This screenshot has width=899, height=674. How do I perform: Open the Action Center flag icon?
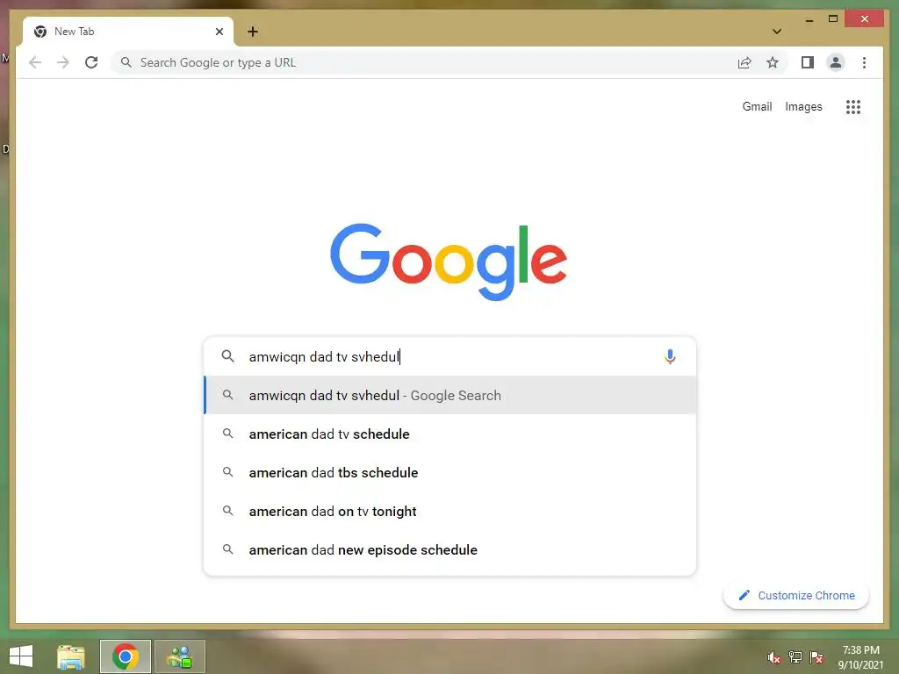816,657
